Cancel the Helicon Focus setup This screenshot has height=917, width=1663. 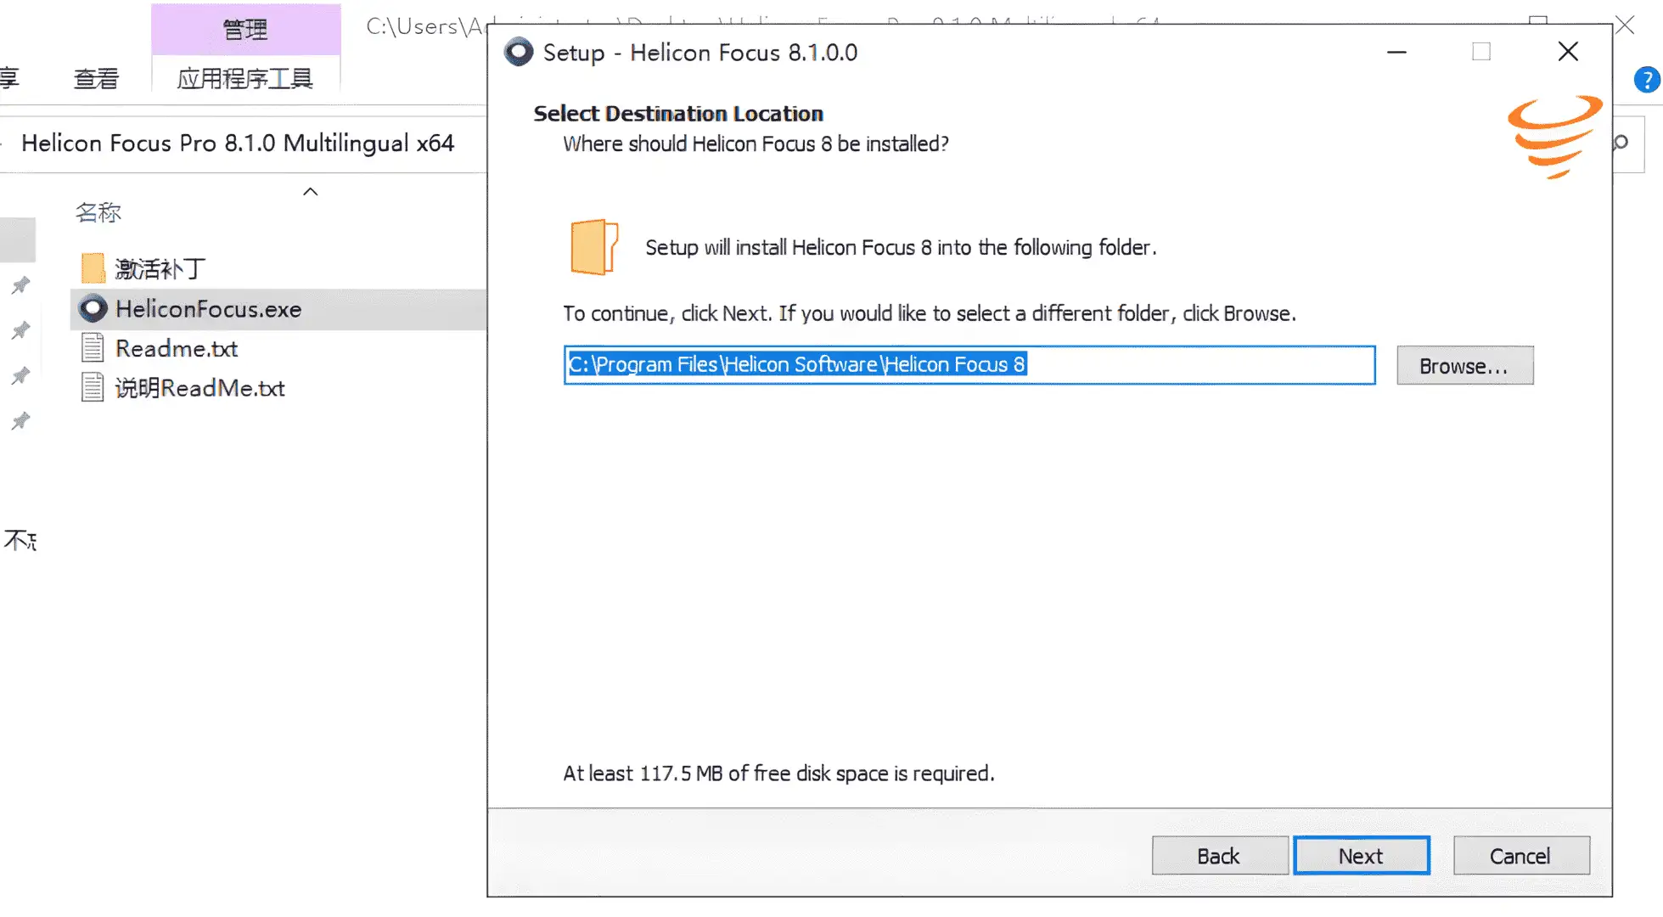tap(1521, 856)
